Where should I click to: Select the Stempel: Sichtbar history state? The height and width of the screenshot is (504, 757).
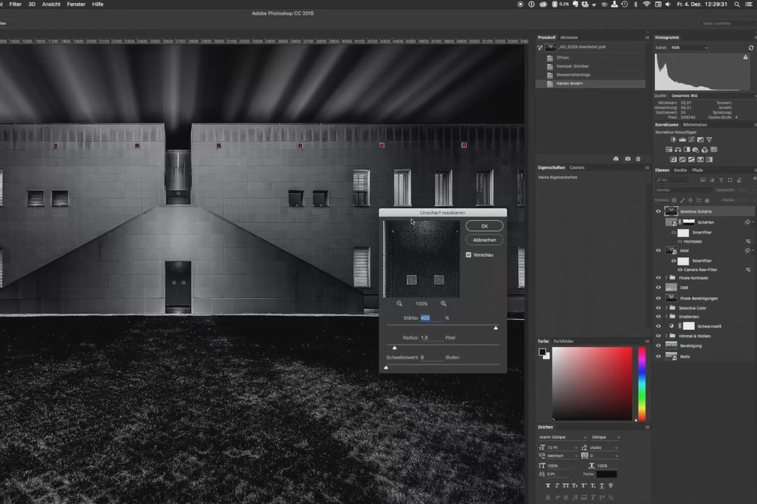point(590,66)
